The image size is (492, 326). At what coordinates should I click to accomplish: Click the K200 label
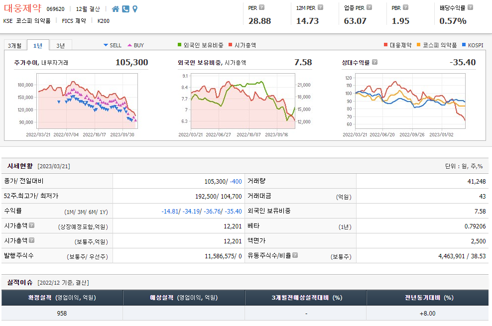(x=103, y=21)
